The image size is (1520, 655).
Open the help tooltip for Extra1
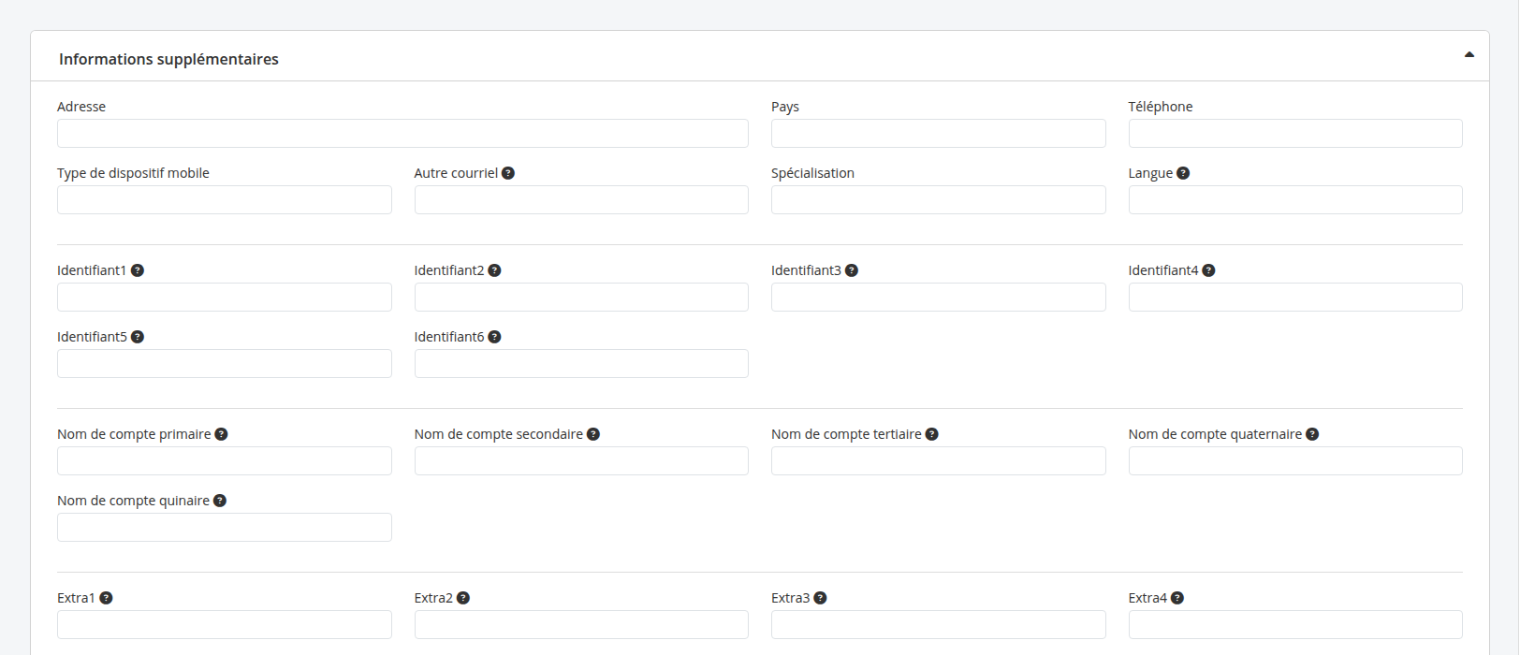pos(107,598)
